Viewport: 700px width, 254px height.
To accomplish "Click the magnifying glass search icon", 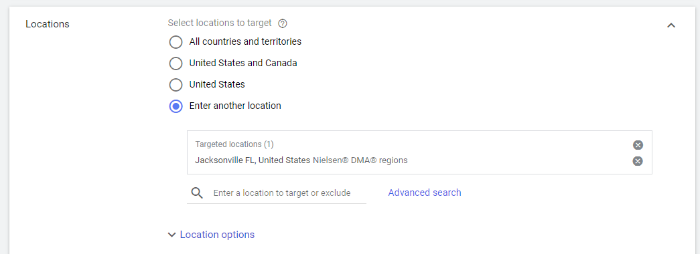I will [197, 193].
